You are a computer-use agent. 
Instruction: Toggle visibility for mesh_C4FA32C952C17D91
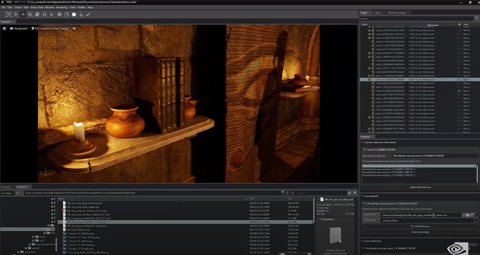click(x=459, y=30)
